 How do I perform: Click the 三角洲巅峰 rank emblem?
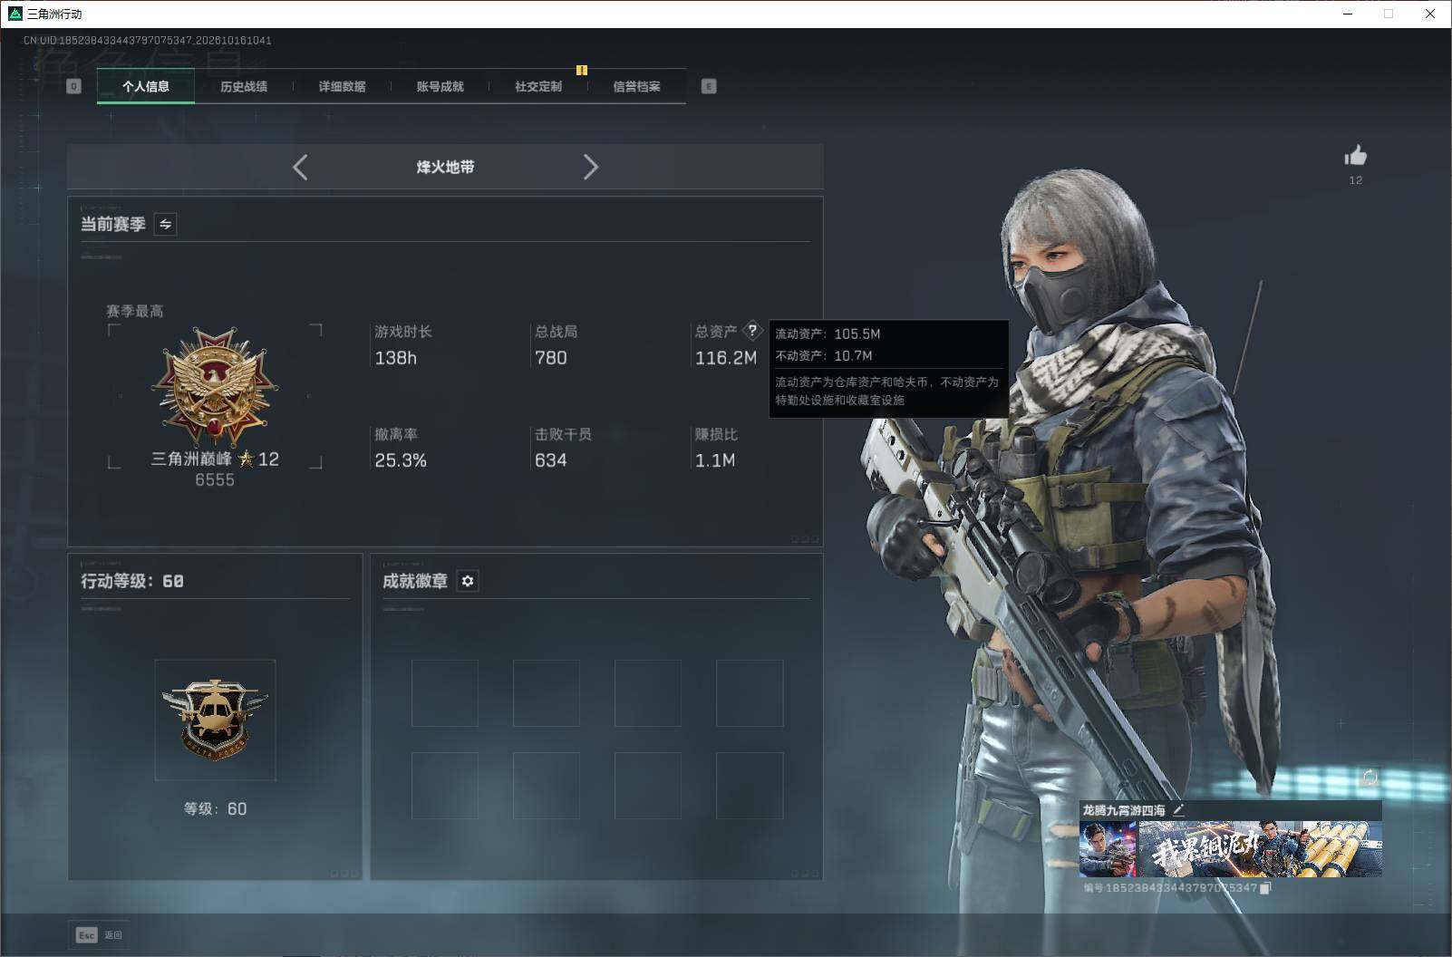click(x=215, y=388)
